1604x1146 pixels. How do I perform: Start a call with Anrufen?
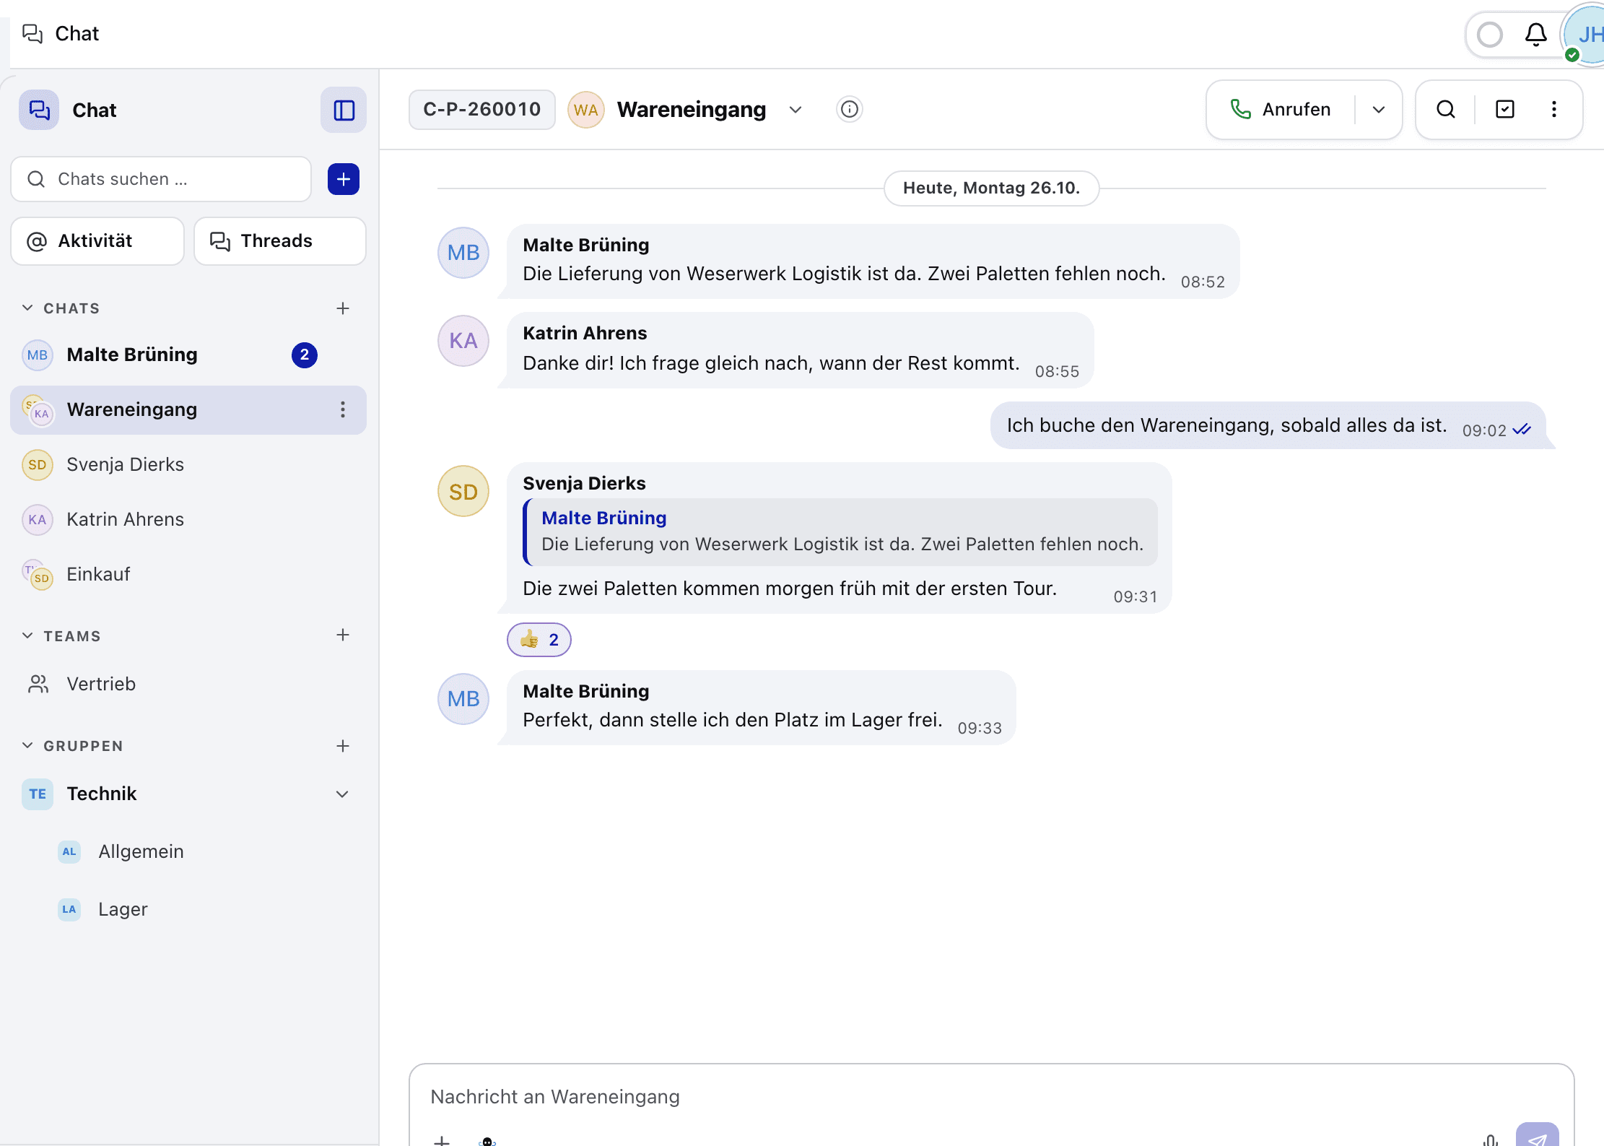coord(1281,110)
